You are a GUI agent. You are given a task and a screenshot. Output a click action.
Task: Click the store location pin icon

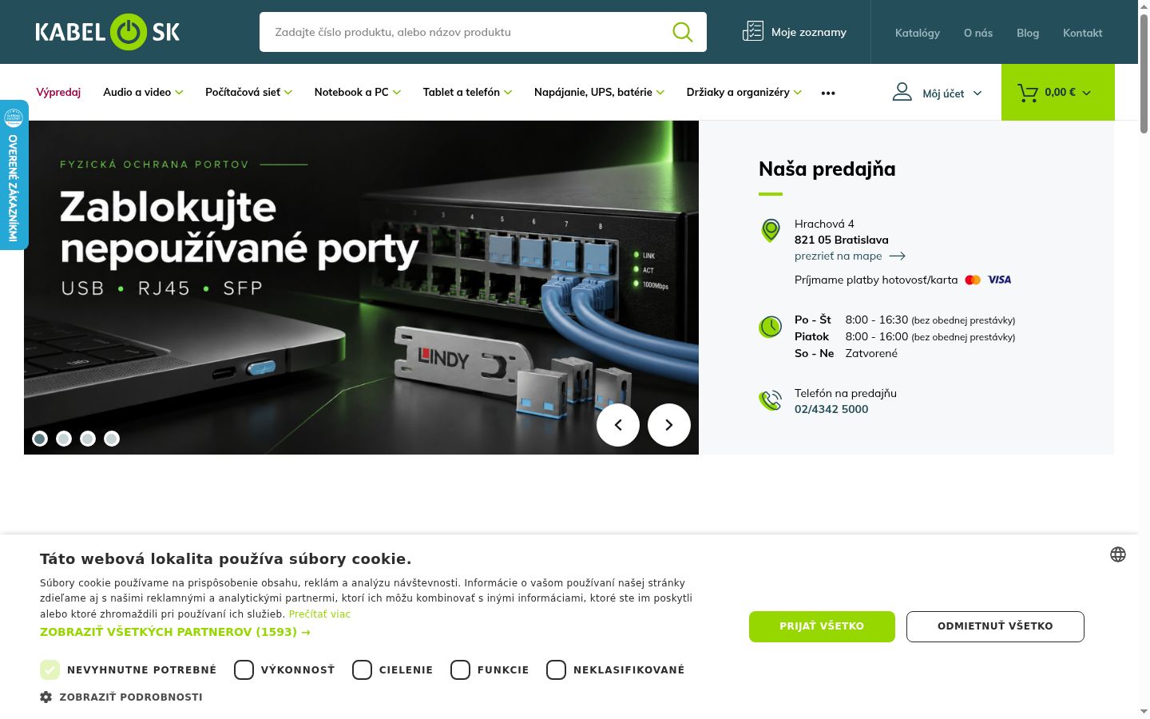point(771,231)
